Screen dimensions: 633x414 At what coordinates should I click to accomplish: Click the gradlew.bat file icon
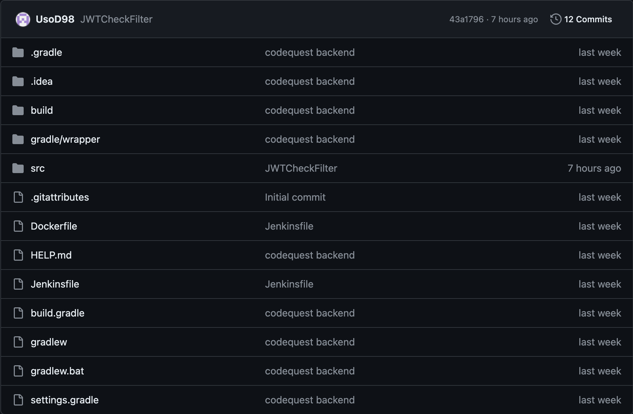[18, 371]
